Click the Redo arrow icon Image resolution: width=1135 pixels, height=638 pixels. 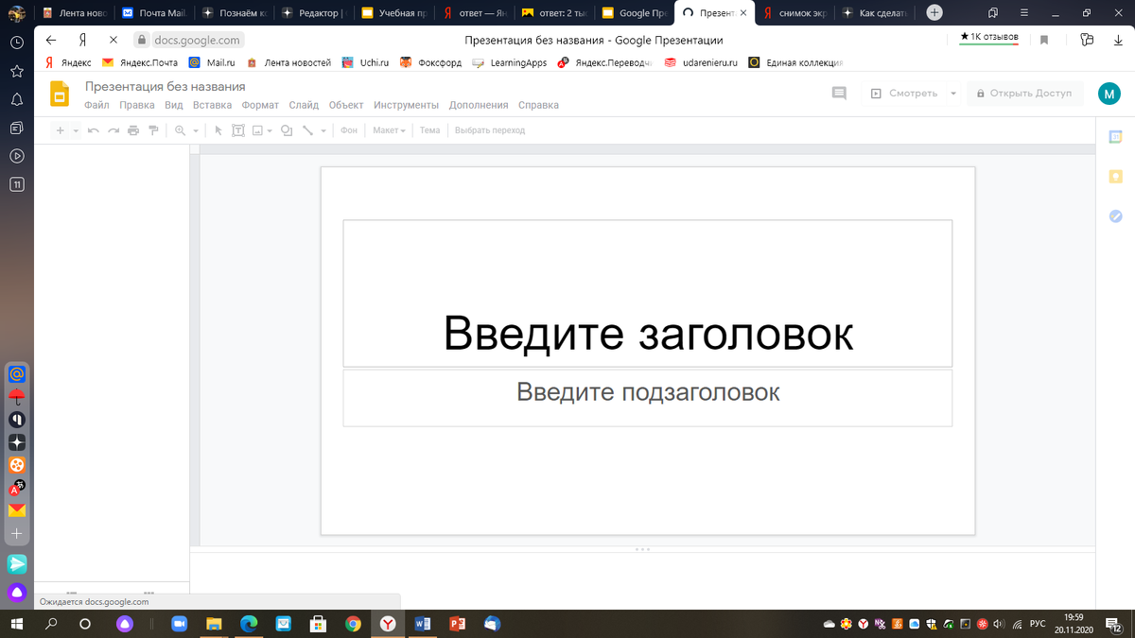tap(114, 130)
